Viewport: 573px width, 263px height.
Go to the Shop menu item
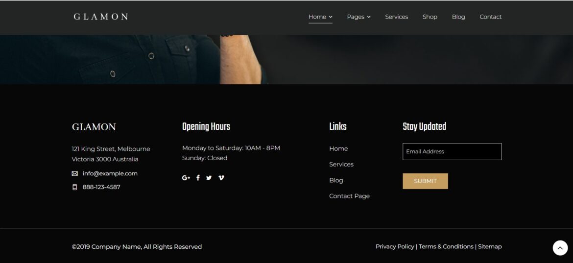pos(430,17)
